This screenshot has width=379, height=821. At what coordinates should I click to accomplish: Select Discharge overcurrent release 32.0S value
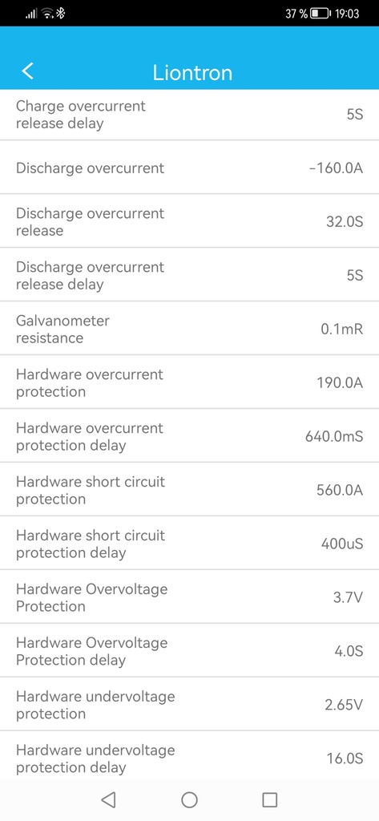[345, 222]
